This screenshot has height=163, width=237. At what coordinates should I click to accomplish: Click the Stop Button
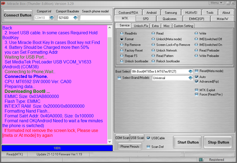[218, 142]
